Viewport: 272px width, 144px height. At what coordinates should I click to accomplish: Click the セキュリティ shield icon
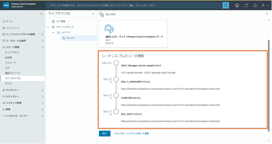click(4, 96)
